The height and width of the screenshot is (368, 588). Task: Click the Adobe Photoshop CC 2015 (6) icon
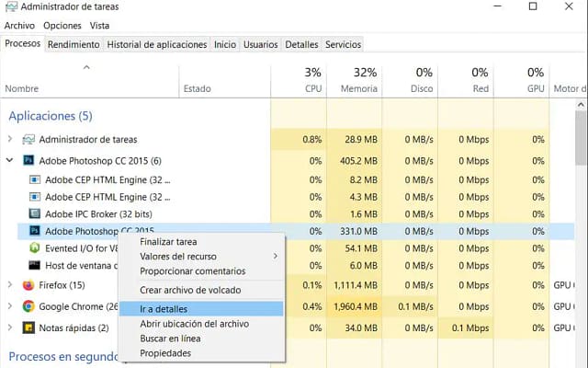[28, 161]
